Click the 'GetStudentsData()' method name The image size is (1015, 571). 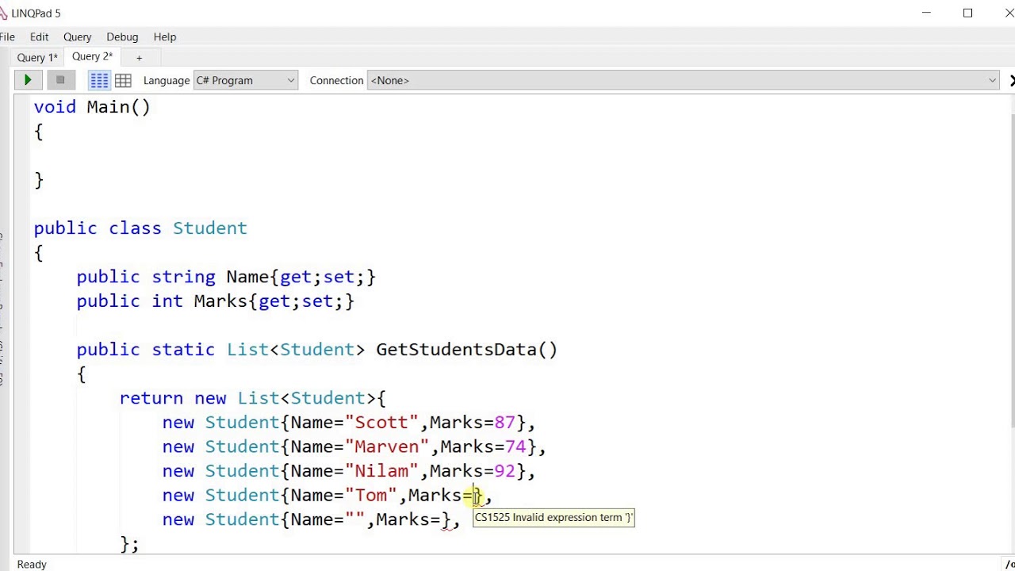tap(466, 349)
